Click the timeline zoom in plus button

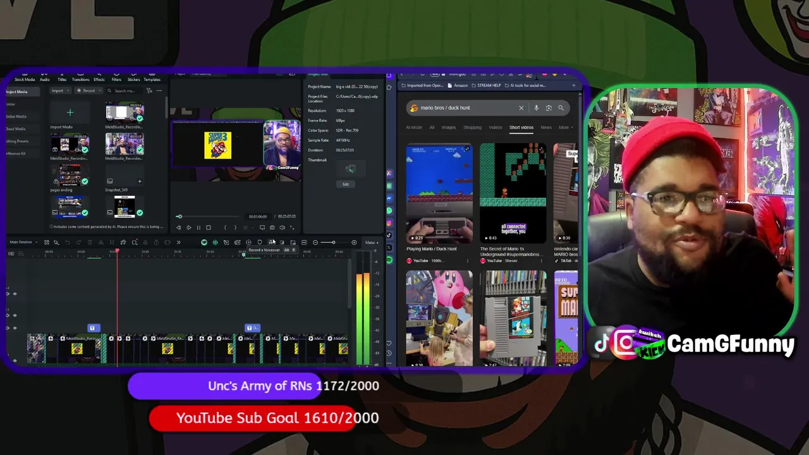click(x=354, y=242)
